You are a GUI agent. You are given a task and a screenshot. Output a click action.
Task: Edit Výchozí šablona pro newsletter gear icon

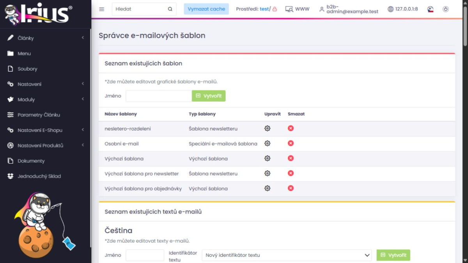click(x=267, y=173)
